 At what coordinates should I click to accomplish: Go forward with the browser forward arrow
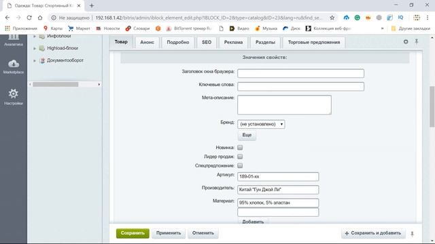coord(18,18)
